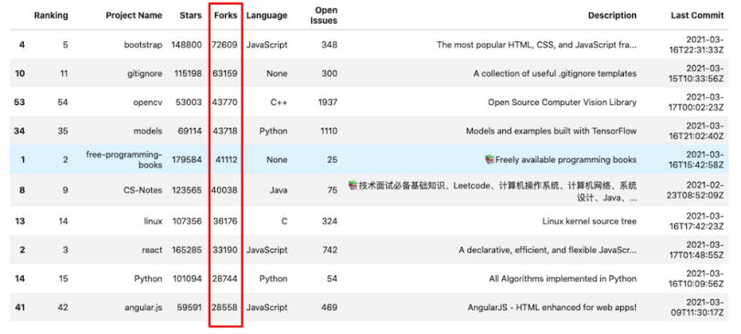
Task: Click the open issues value 742
Action: point(330,250)
